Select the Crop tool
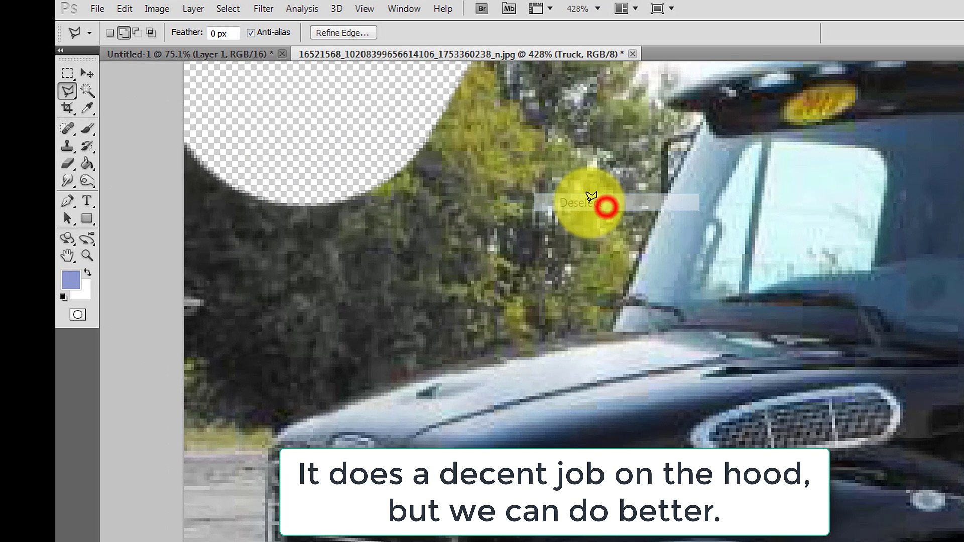The image size is (964, 542). (67, 108)
